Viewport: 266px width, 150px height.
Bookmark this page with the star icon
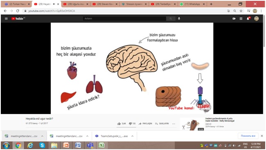coord(241,11)
